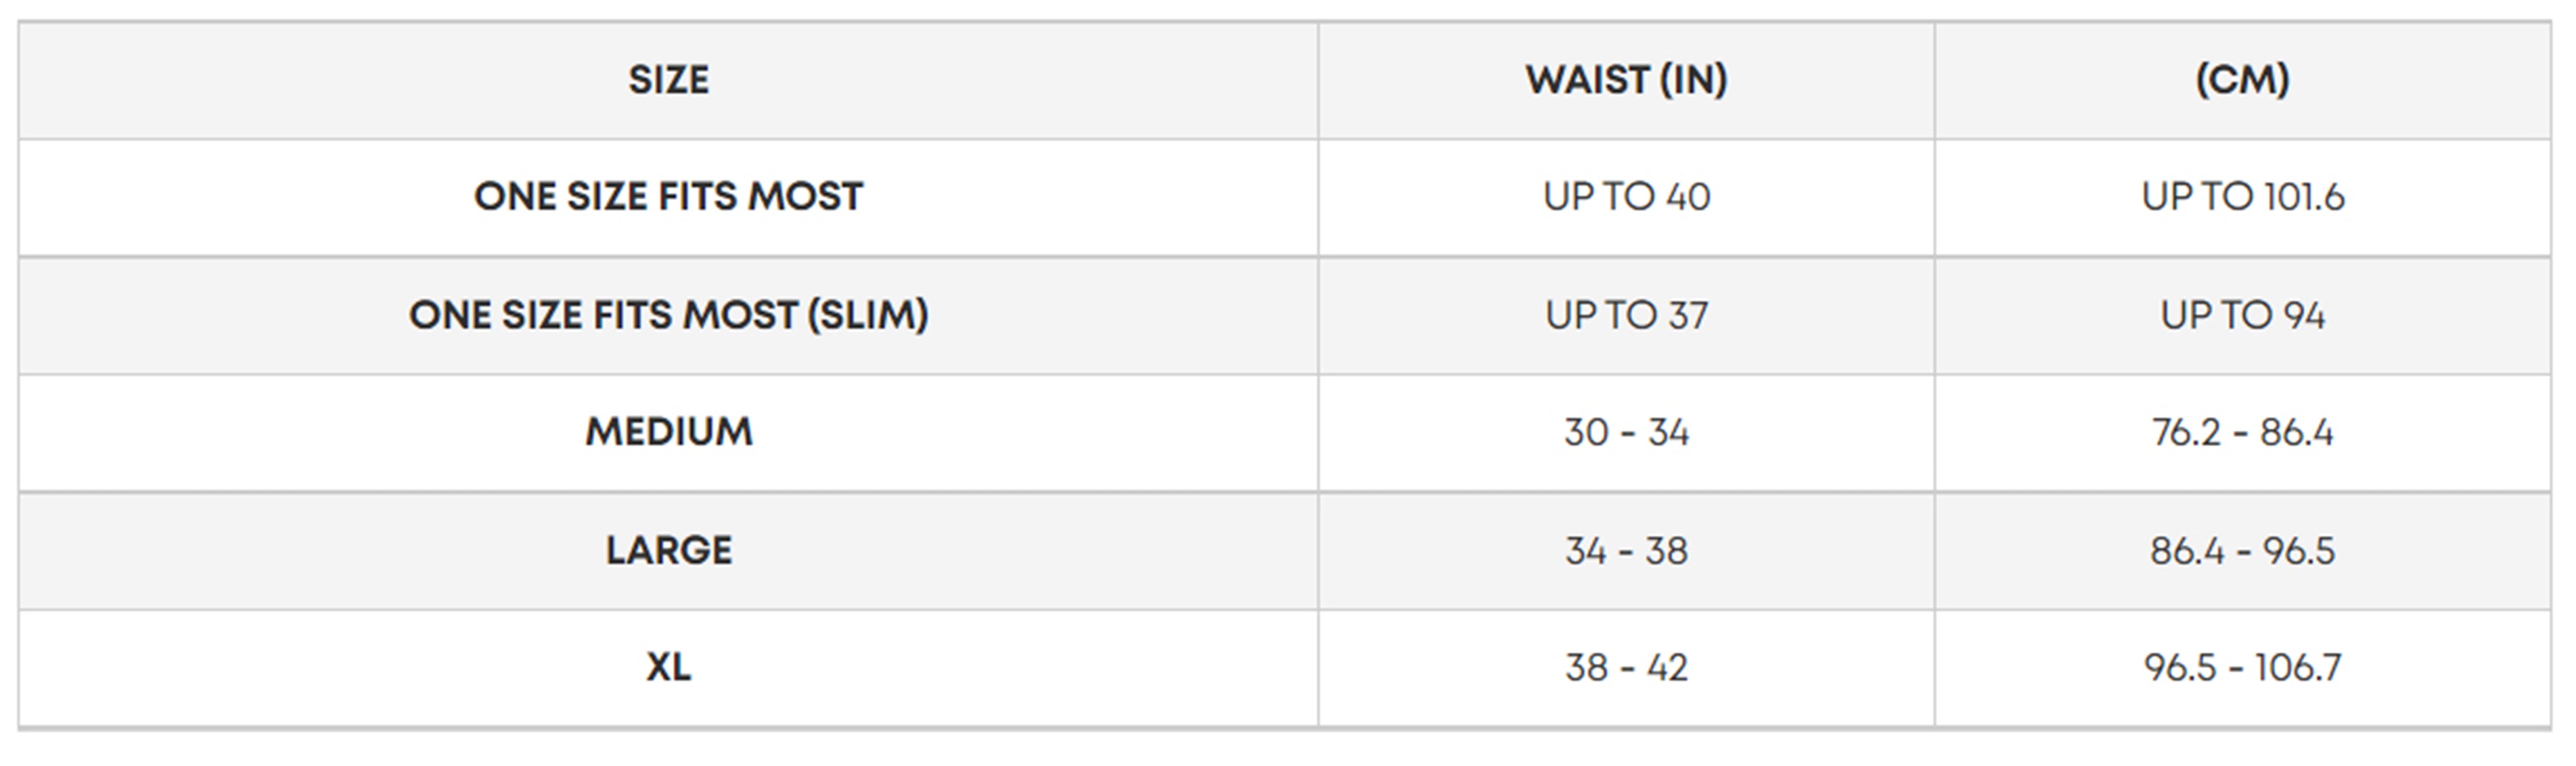Select the ONE SIZE FITS MOST (SLIM) label

(668, 315)
